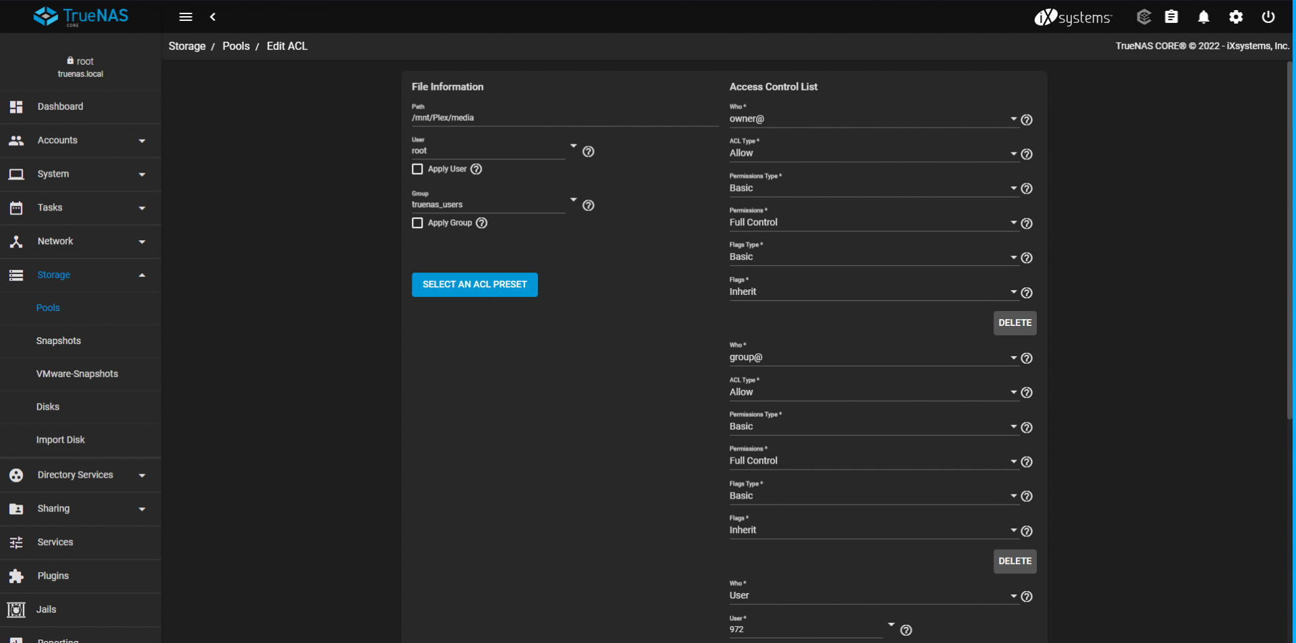Show help for group@ Flags
1296x643 pixels.
pos(1027,531)
